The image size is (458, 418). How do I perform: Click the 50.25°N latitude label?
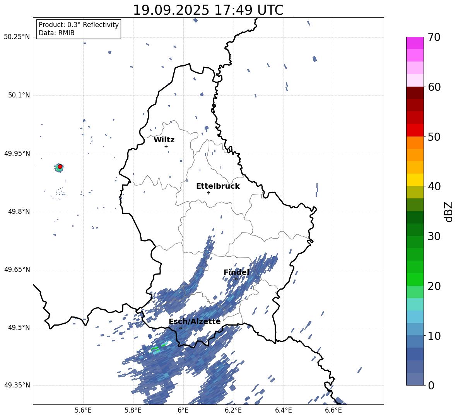(17, 37)
